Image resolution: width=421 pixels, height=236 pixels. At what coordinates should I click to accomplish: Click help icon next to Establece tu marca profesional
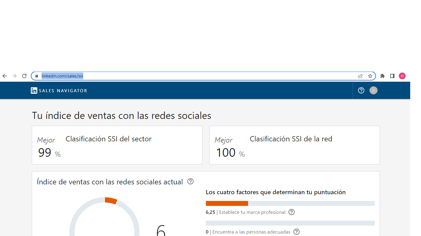[292, 212]
